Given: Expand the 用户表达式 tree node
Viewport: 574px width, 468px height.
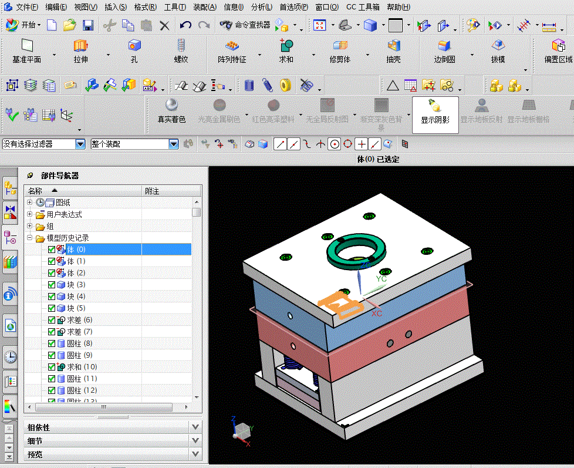Looking at the screenshot, I should tap(30, 214).
